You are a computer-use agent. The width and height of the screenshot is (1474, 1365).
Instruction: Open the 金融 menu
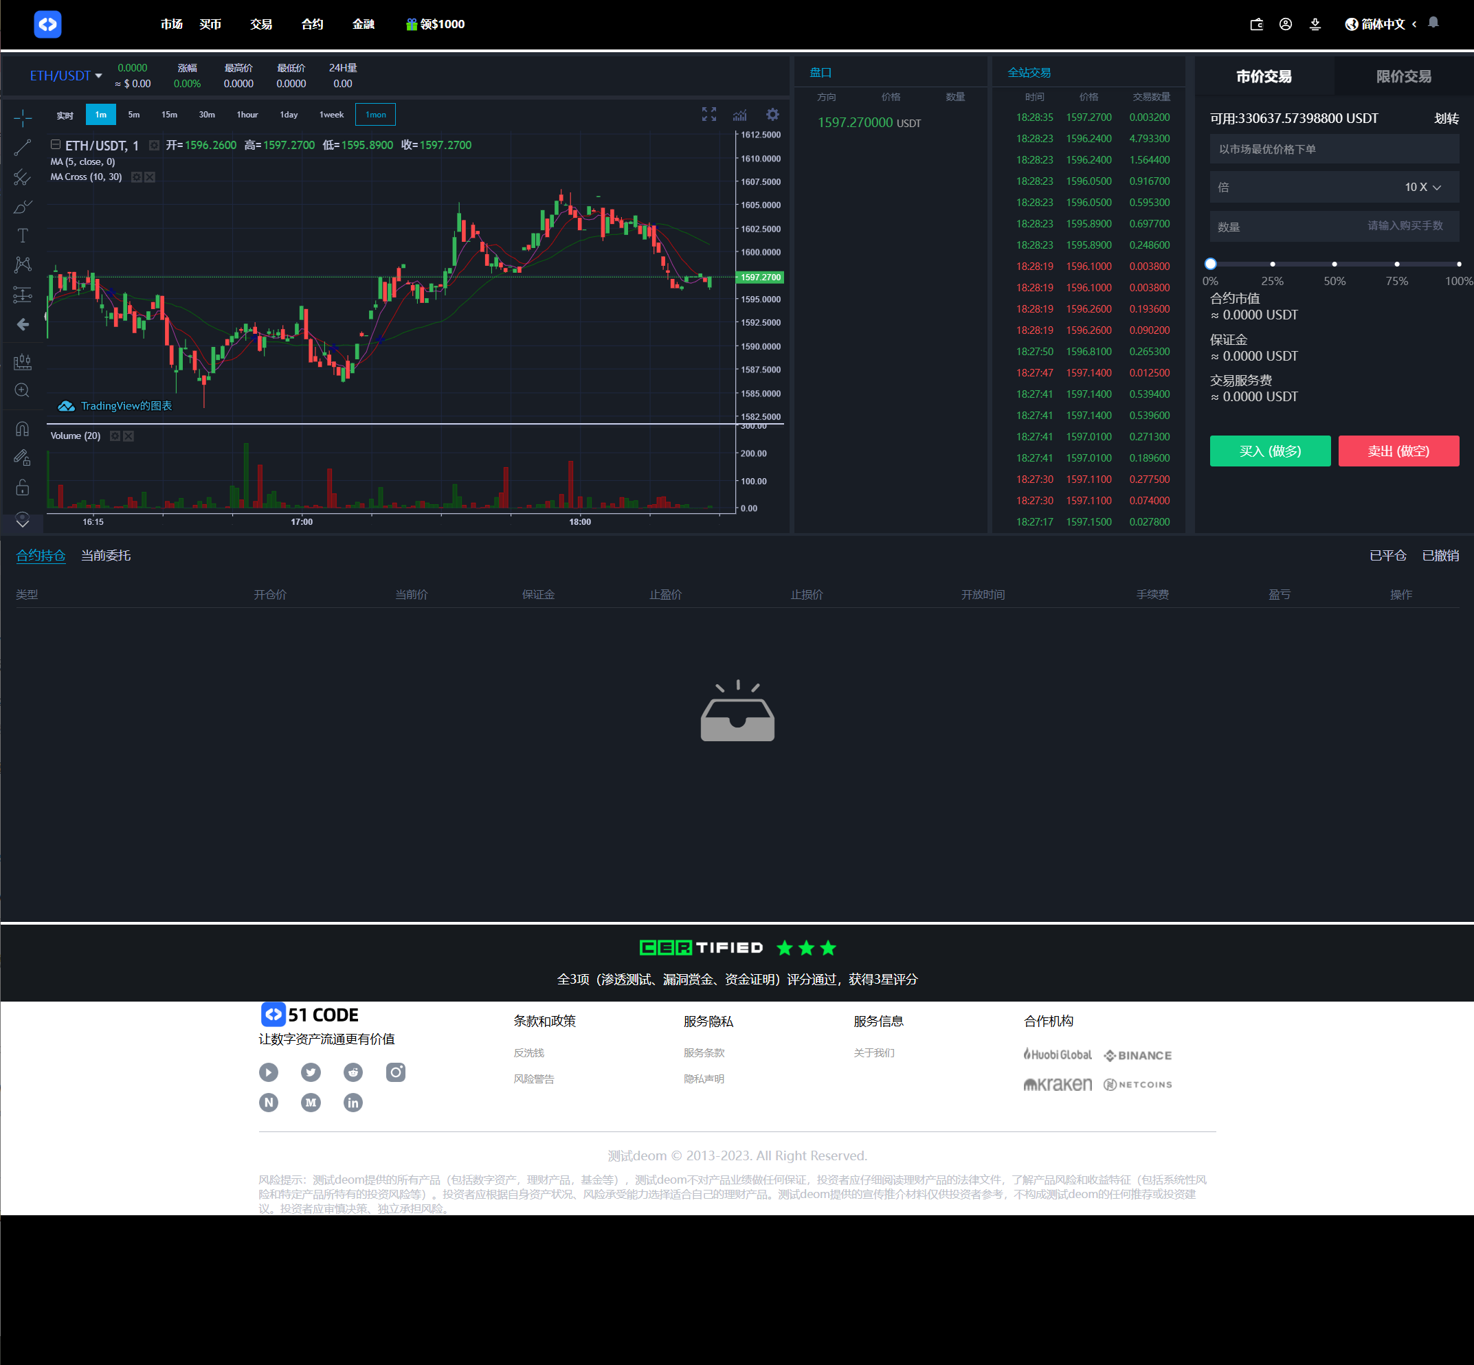pos(363,23)
